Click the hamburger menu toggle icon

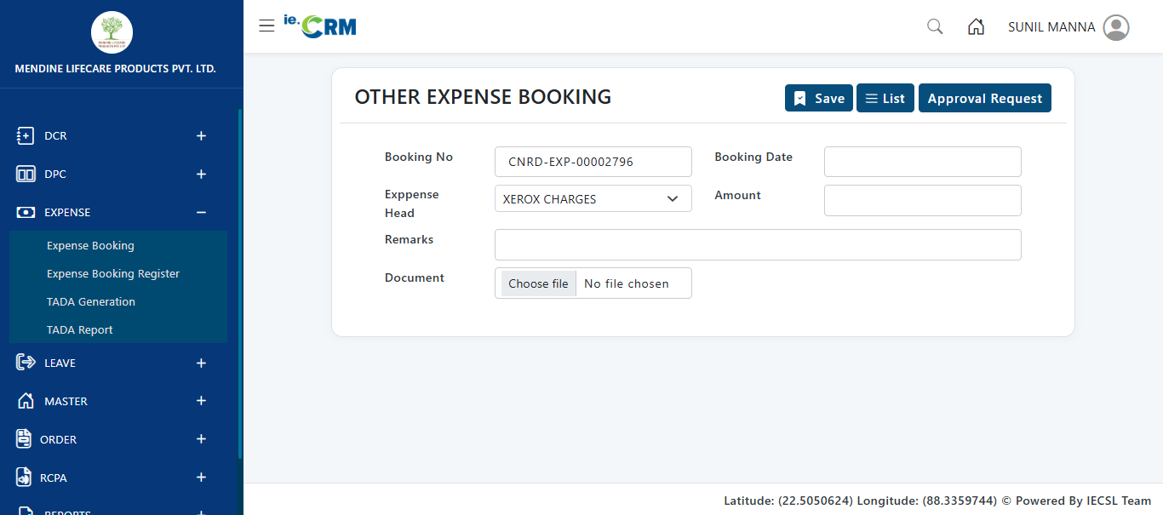266,26
